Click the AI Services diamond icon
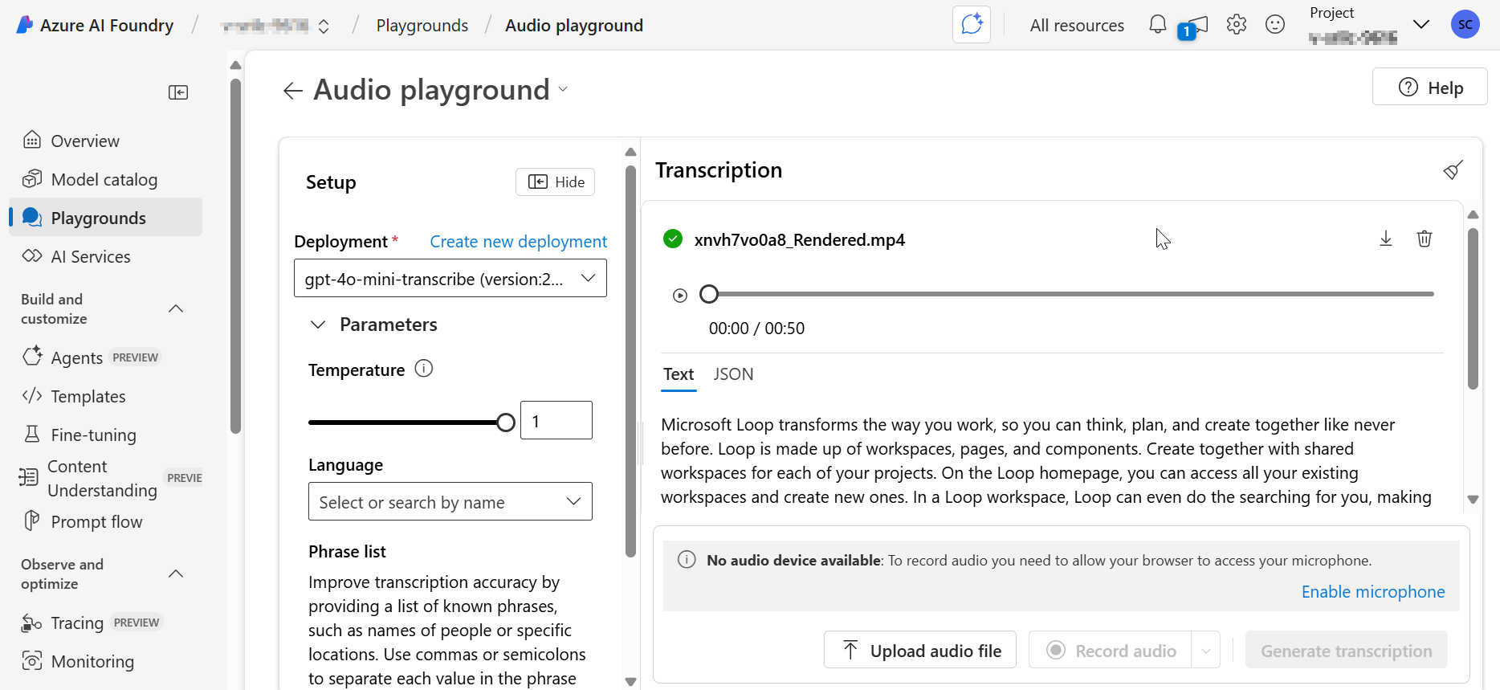Screen dimensions: 1500x690 click(32, 256)
